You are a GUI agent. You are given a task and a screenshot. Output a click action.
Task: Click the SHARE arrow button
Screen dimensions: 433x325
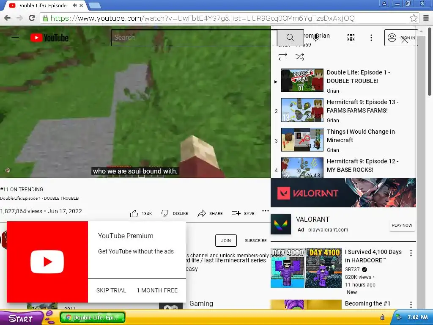click(x=210, y=213)
